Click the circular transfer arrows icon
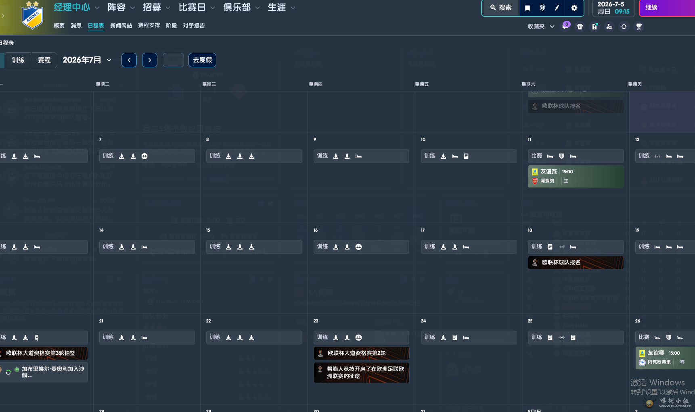695x412 pixels. tap(624, 27)
